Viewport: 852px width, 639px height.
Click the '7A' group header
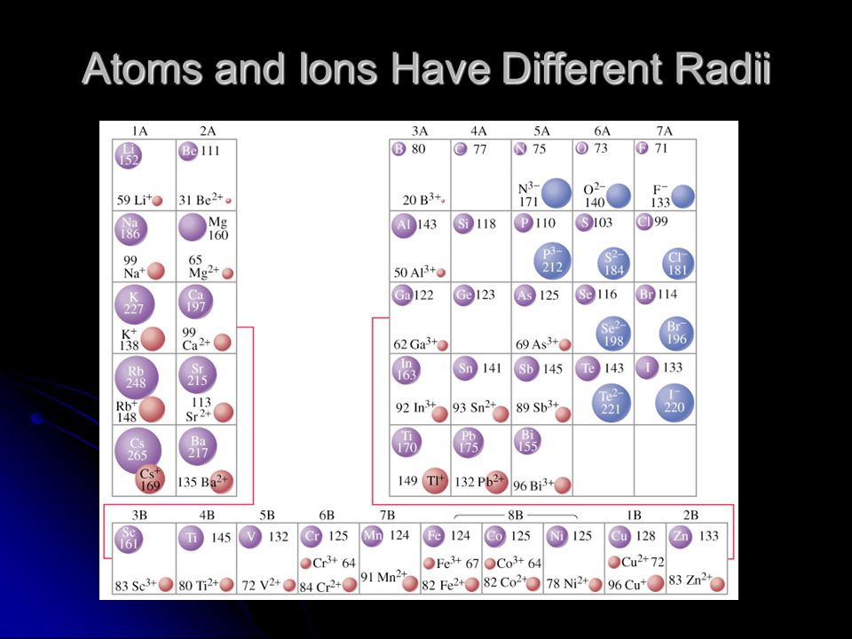pyautogui.click(x=664, y=131)
